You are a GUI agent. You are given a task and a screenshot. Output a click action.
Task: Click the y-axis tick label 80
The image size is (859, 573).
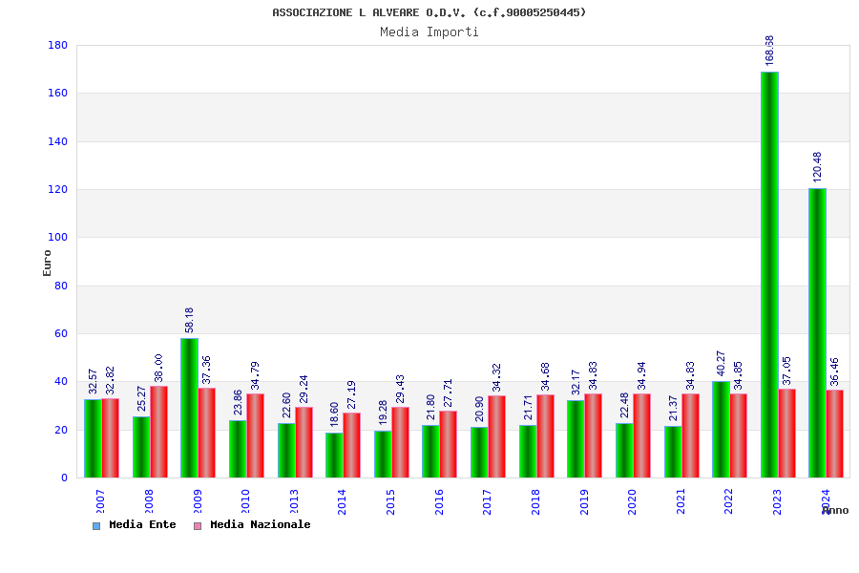click(x=61, y=286)
